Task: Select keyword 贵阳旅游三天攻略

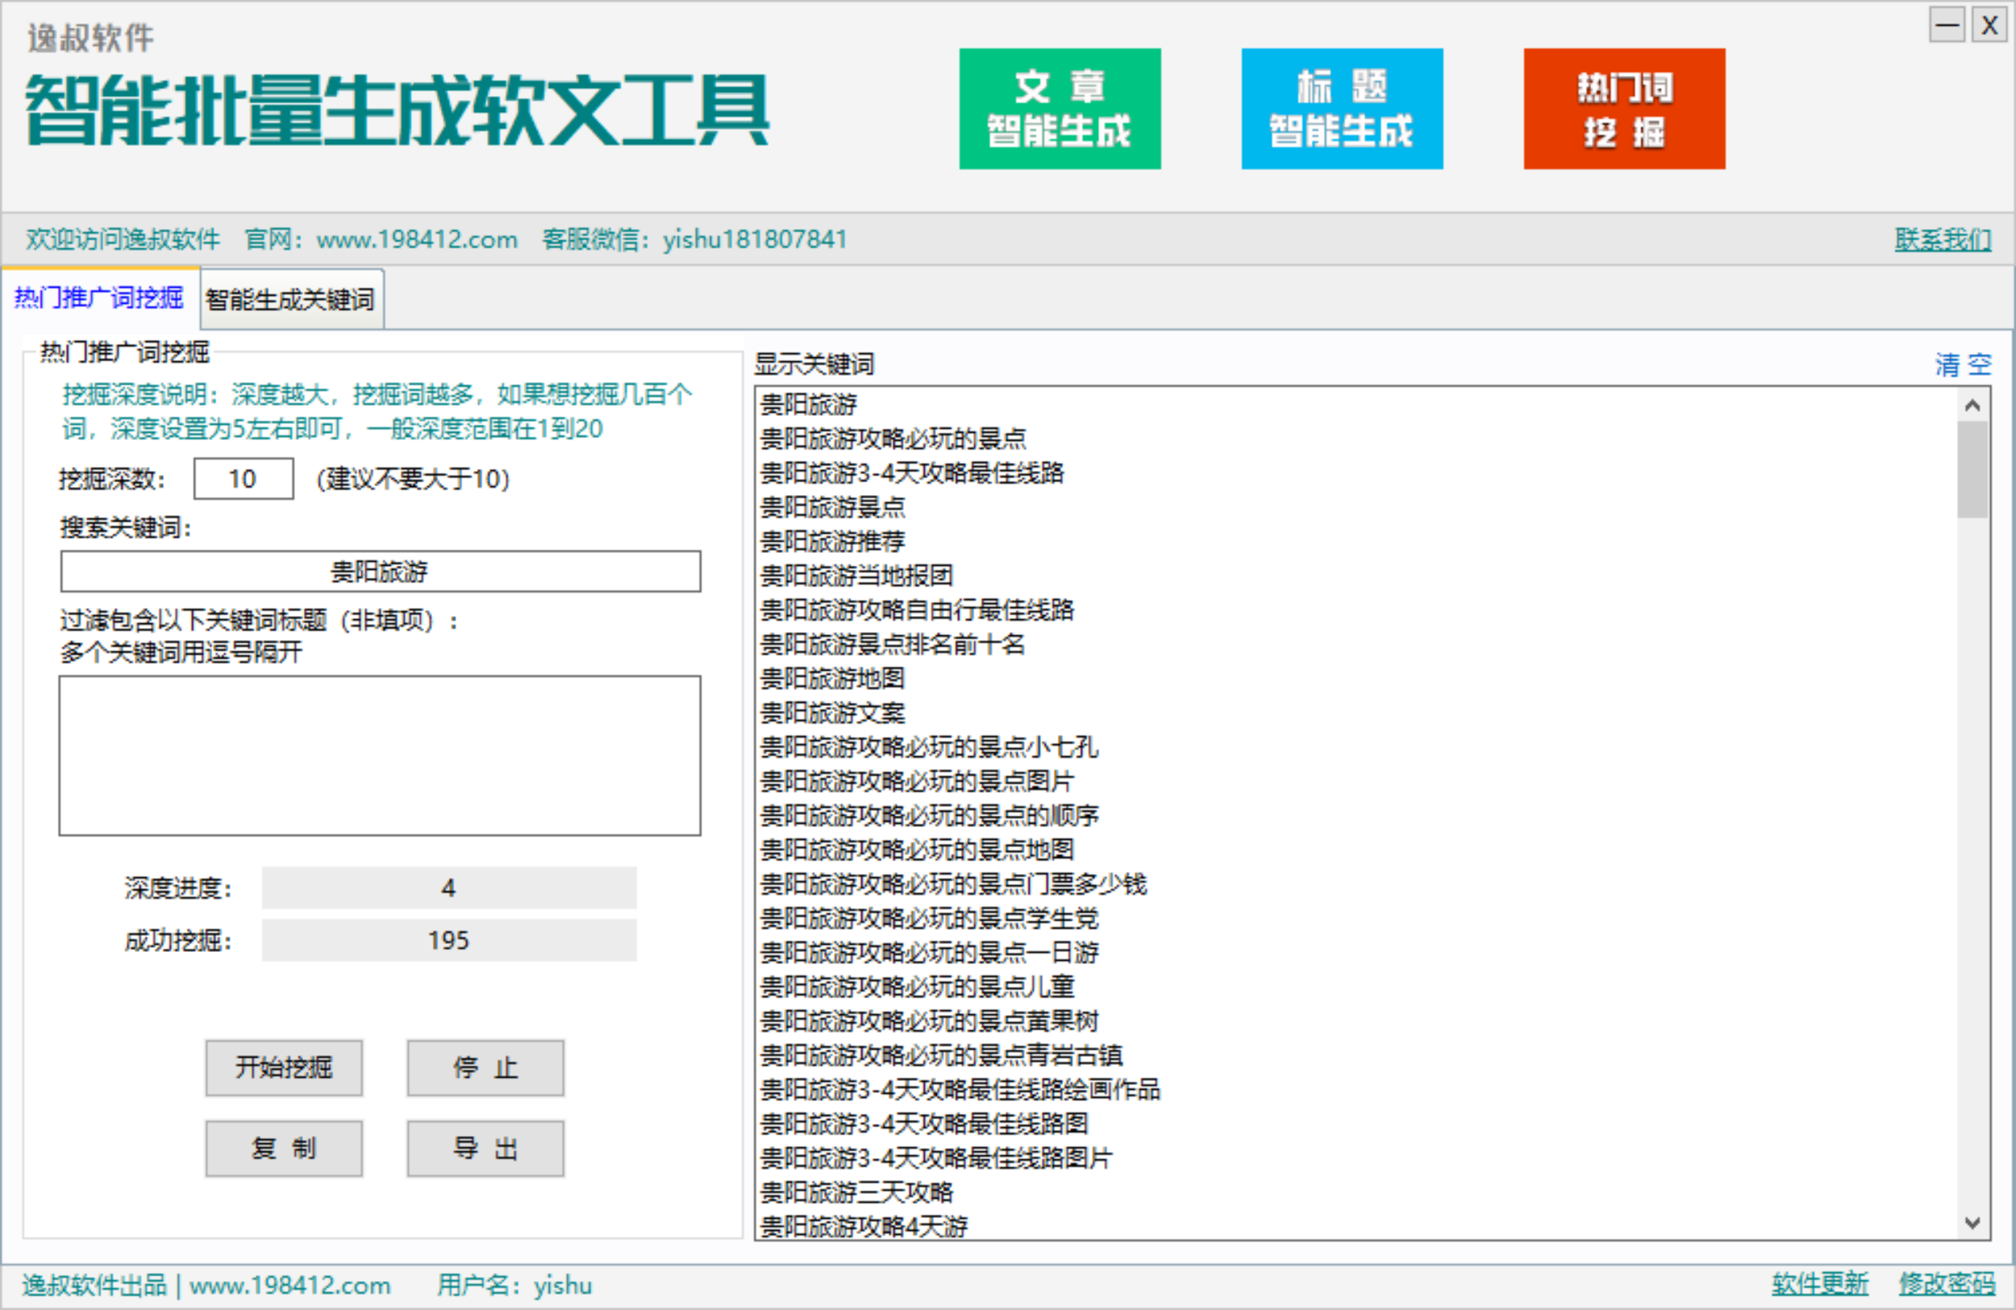Action: coord(856,1192)
